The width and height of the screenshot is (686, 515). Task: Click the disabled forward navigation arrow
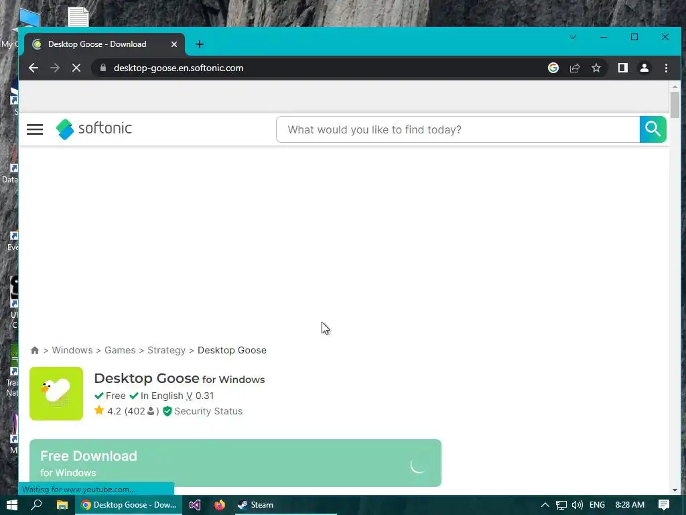tap(55, 68)
